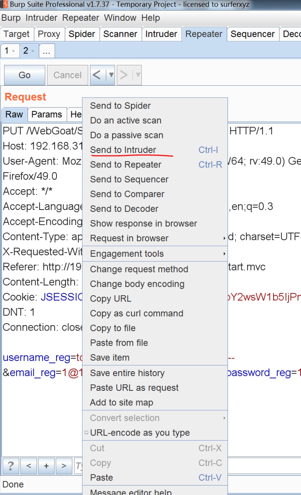Choose Add to site map
Image resolution: width=301 pixels, height=495 pixels.
pos(155,402)
